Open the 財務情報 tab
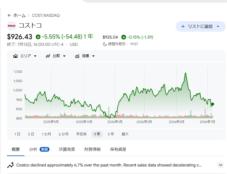 point(93,149)
